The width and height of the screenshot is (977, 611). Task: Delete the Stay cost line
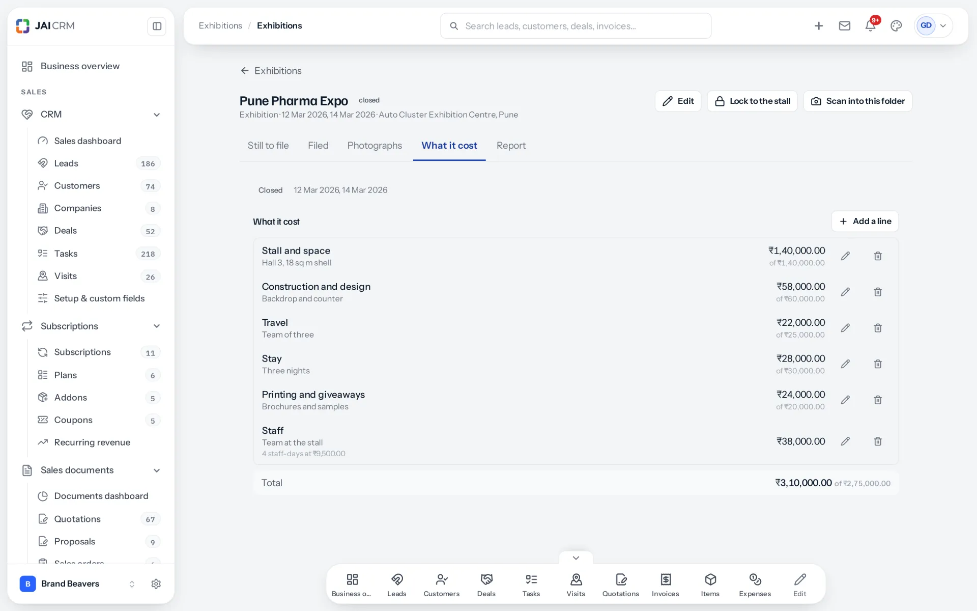[x=878, y=364]
